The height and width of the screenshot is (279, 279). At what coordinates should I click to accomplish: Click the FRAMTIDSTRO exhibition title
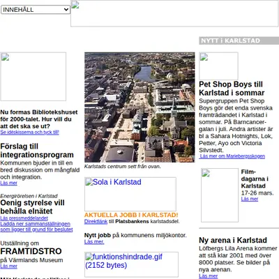click(31, 251)
